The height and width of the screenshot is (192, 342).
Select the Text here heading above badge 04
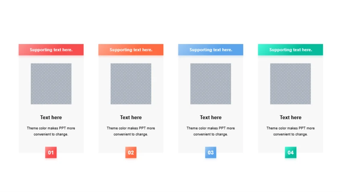291,117
